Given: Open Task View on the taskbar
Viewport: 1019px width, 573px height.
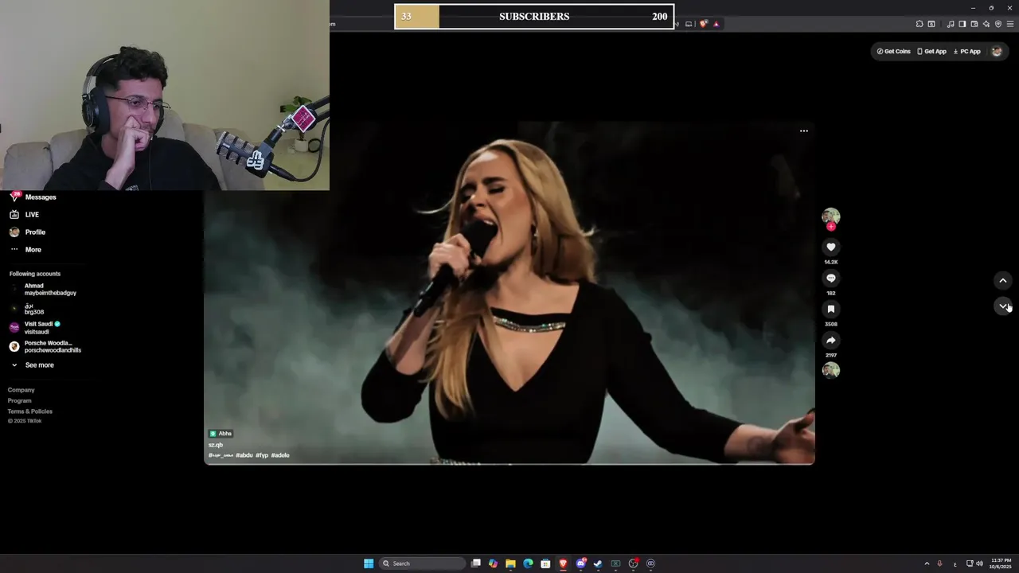Looking at the screenshot, I should pyautogui.click(x=475, y=563).
